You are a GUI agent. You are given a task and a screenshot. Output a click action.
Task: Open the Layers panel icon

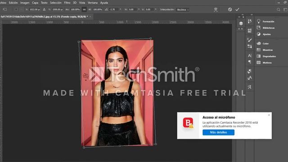[241, 23]
